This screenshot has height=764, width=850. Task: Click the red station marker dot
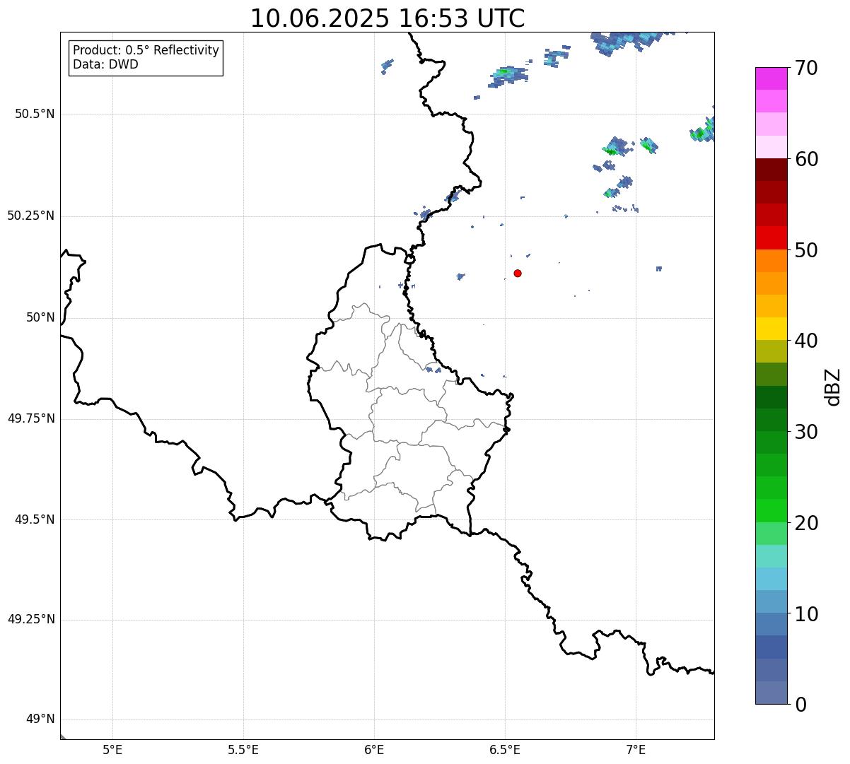(x=518, y=273)
